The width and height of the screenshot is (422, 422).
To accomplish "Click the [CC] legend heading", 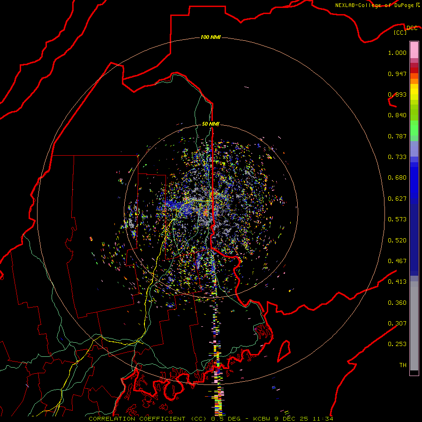I will (400, 32).
